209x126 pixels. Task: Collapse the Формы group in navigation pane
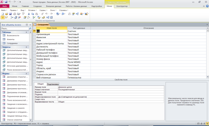click(x=26, y=74)
